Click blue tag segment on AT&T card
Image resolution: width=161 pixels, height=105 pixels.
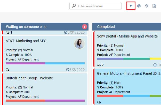(x=65, y=63)
